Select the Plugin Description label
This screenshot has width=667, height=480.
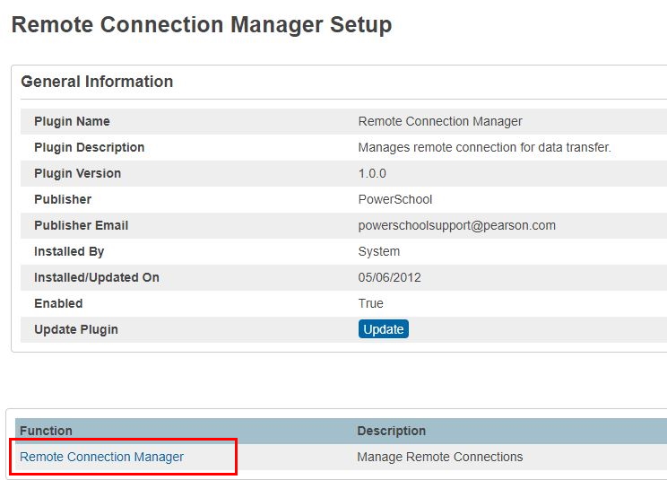coord(90,147)
